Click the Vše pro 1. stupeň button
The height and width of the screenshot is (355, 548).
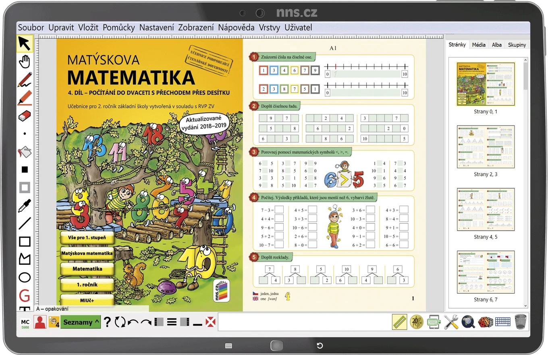pyautogui.click(x=87, y=238)
